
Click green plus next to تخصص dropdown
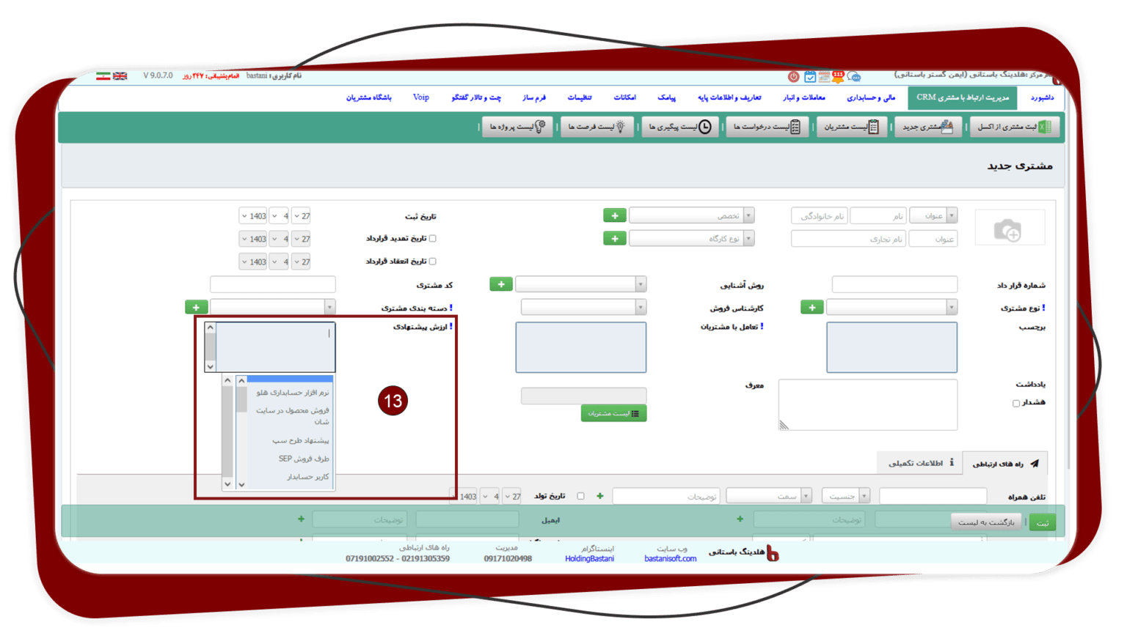(x=615, y=215)
